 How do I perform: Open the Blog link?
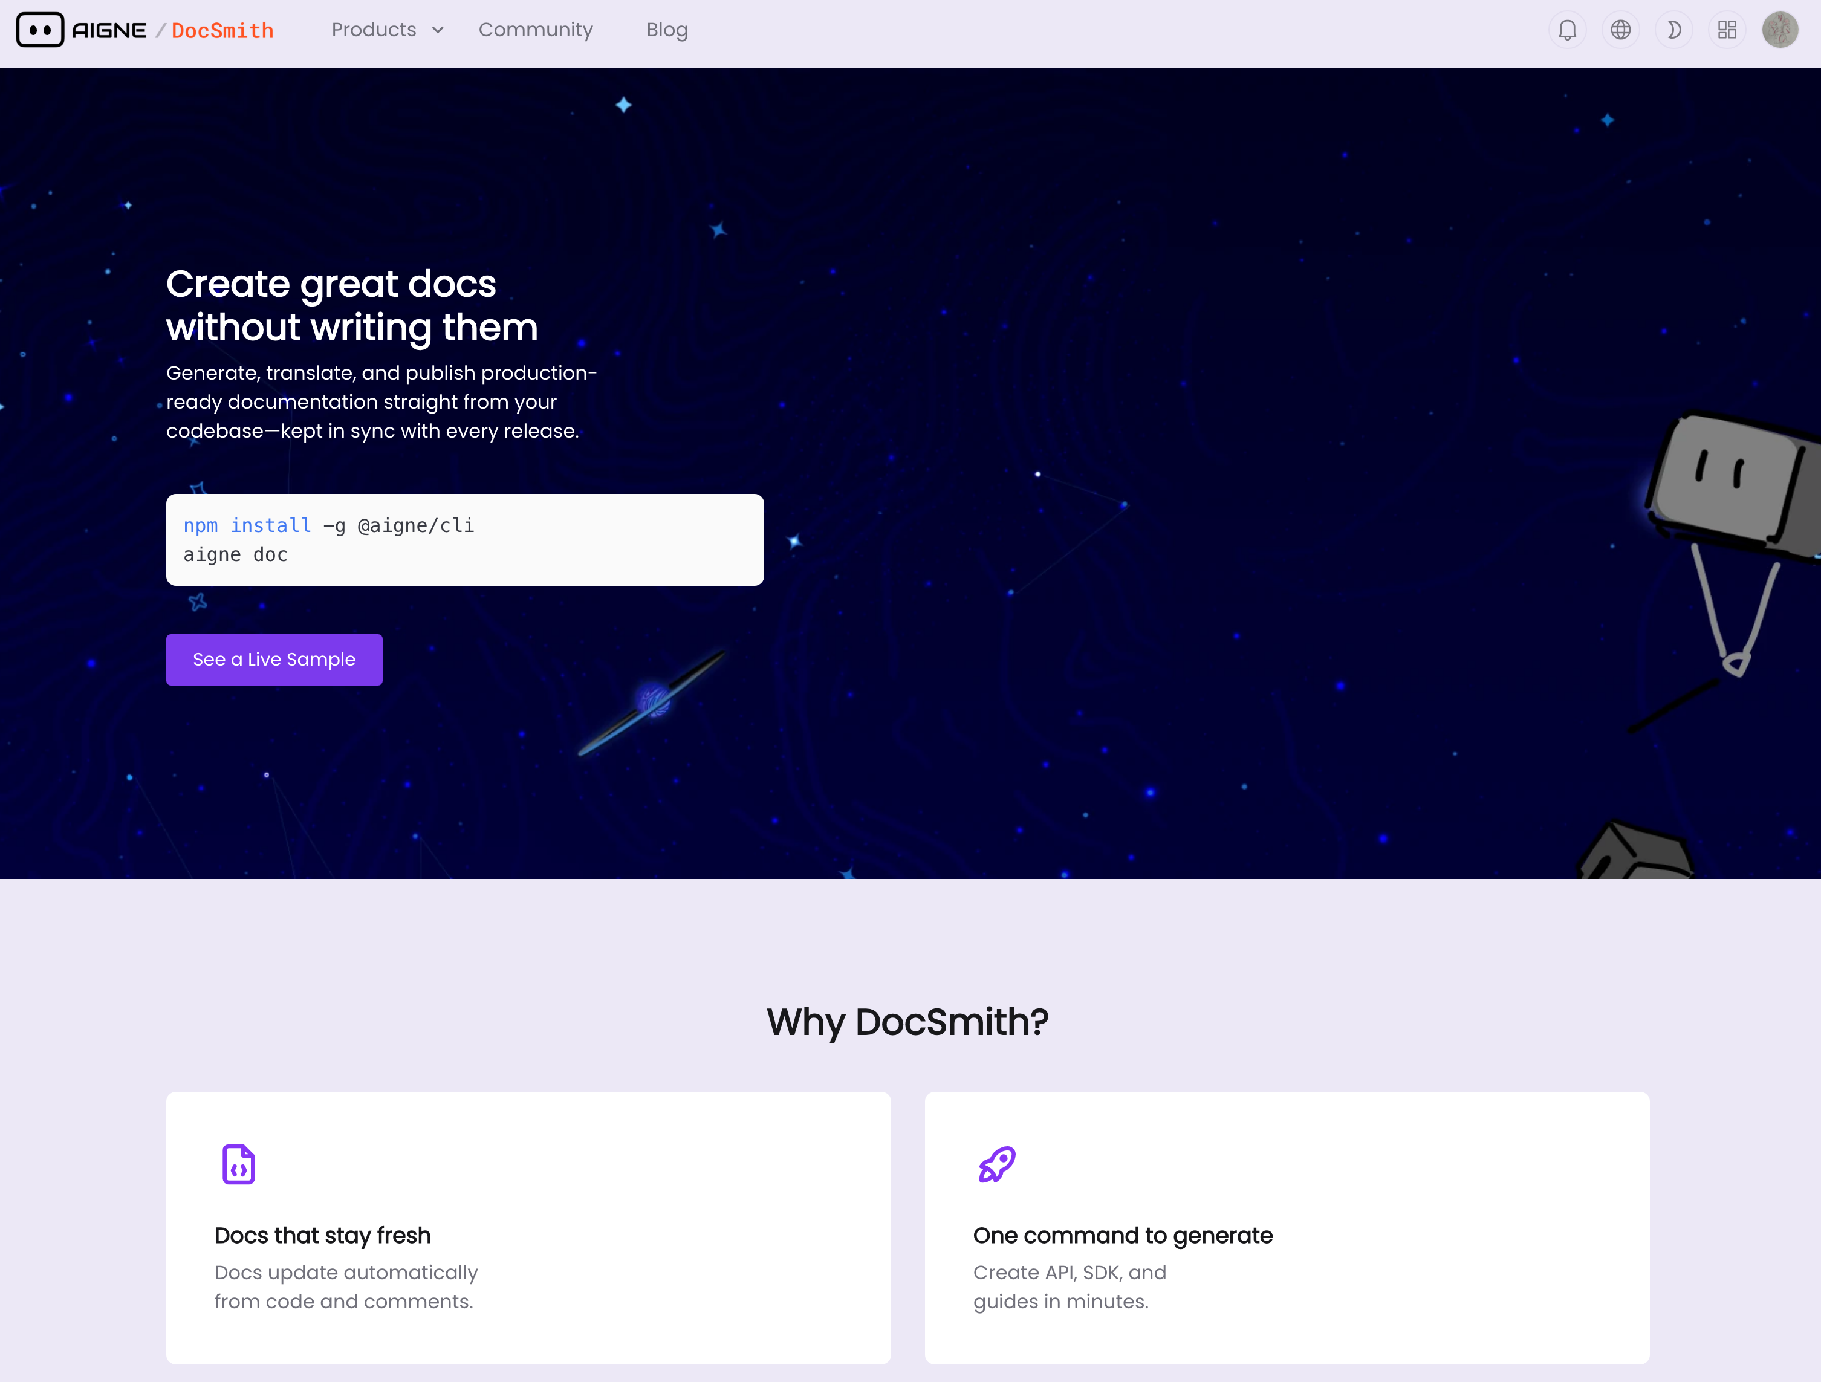click(667, 30)
